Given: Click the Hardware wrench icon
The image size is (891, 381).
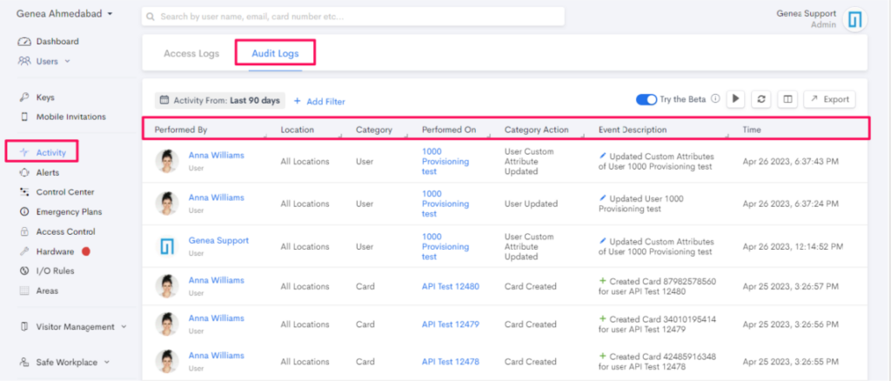Looking at the screenshot, I should coord(23,251).
